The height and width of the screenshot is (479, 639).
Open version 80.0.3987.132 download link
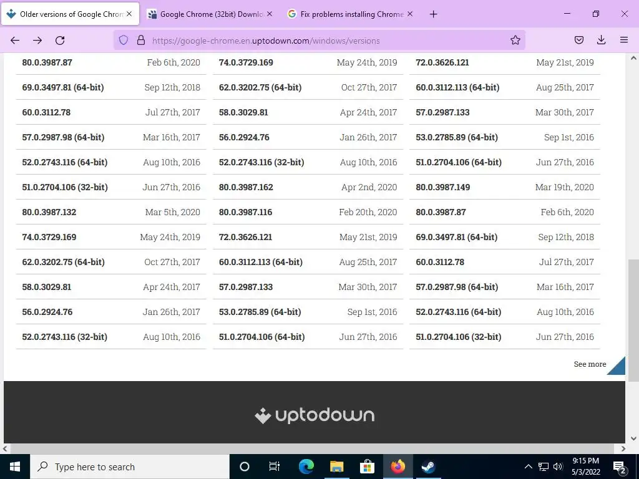[x=49, y=212]
